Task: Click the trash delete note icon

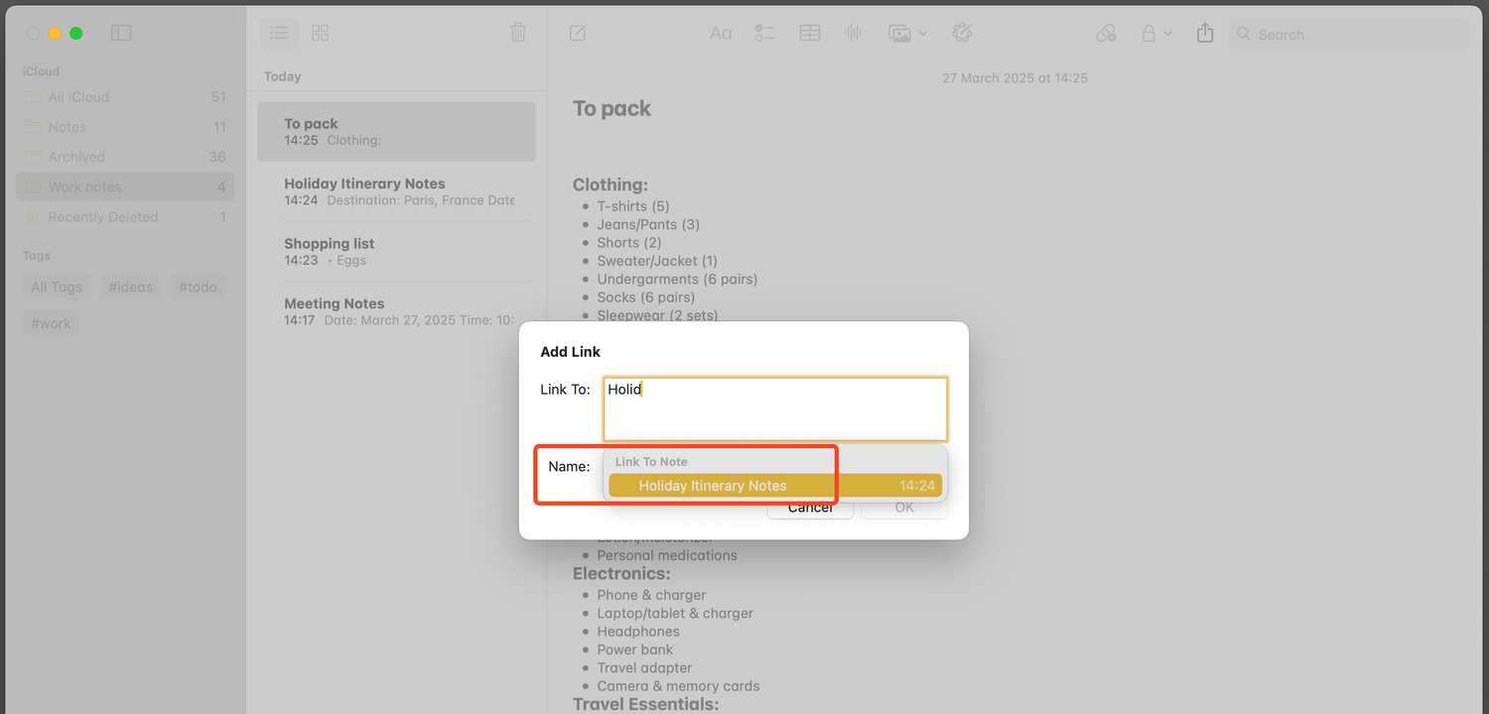Action: (518, 33)
